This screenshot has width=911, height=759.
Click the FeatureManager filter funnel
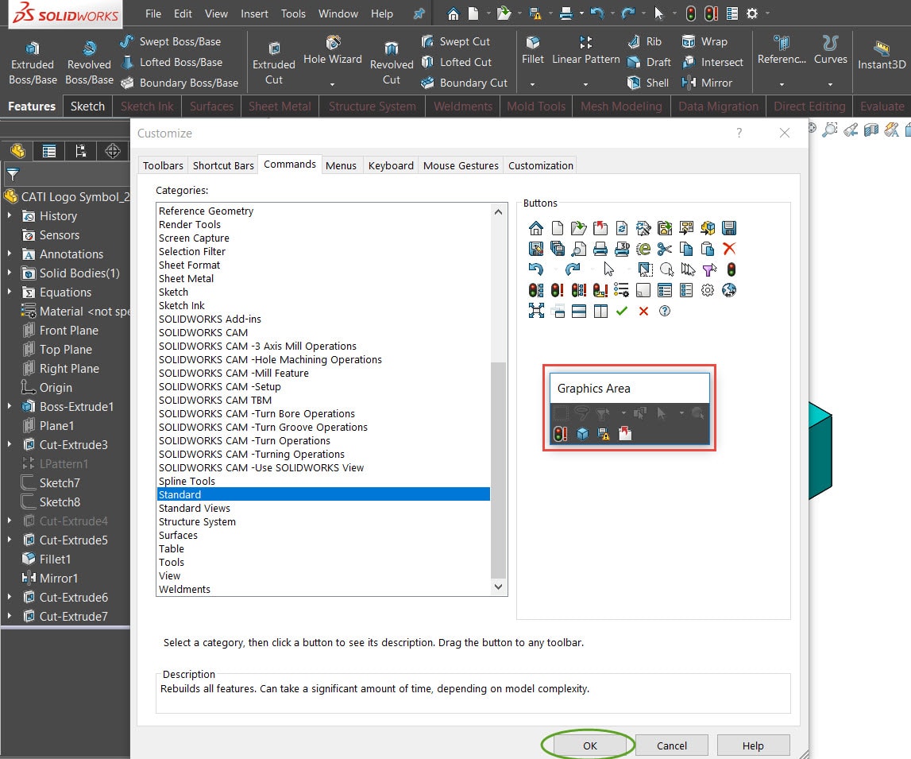12,174
